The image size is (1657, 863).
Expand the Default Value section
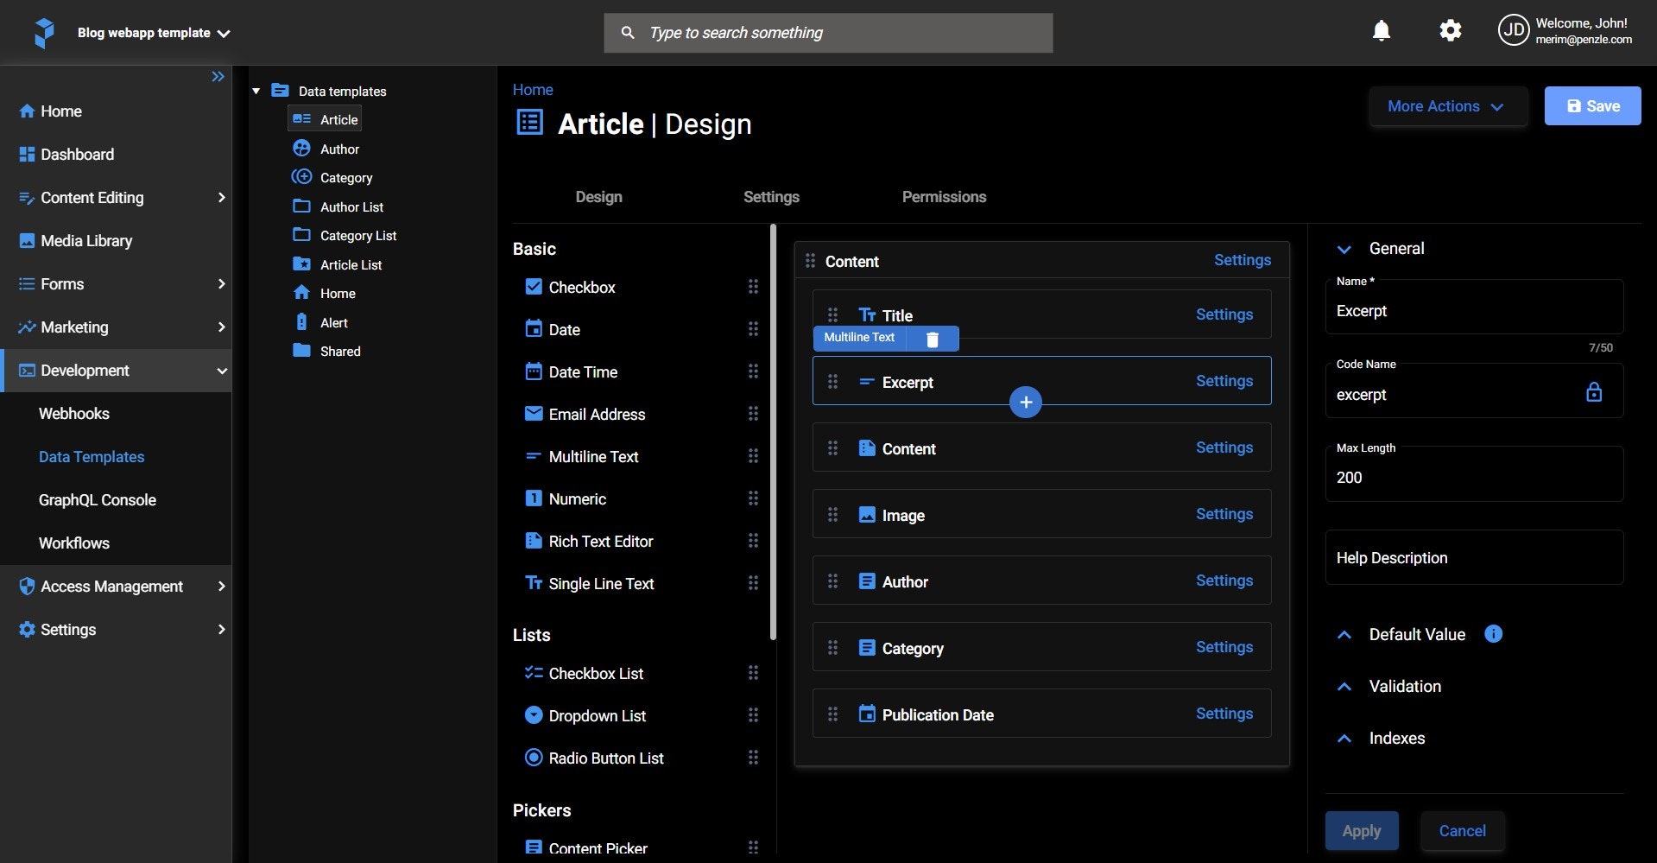click(x=1344, y=635)
